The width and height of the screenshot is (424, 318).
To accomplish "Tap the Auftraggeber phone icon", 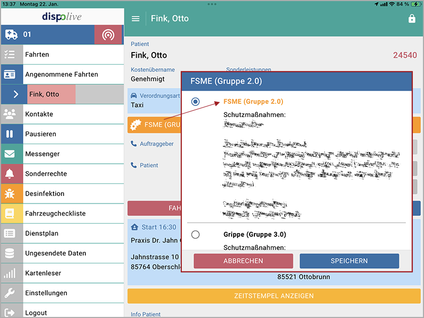I will pyautogui.click(x=134, y=144).
